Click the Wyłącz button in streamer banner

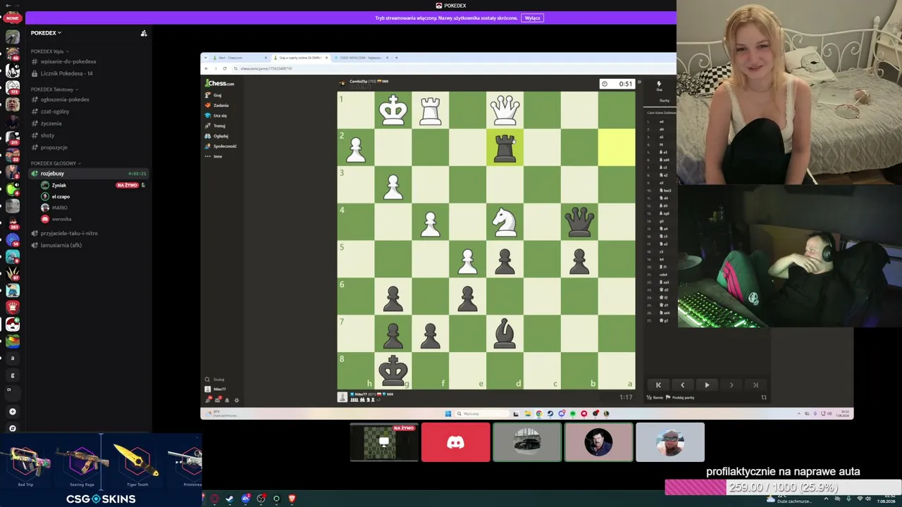point(532,18)
